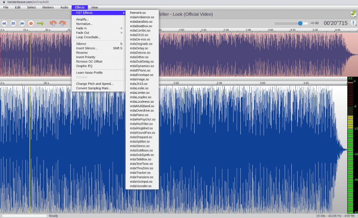Select mdaDubDelay.so plugin
Viewport: 358px width, 218px height.
[x=142, y=62]
